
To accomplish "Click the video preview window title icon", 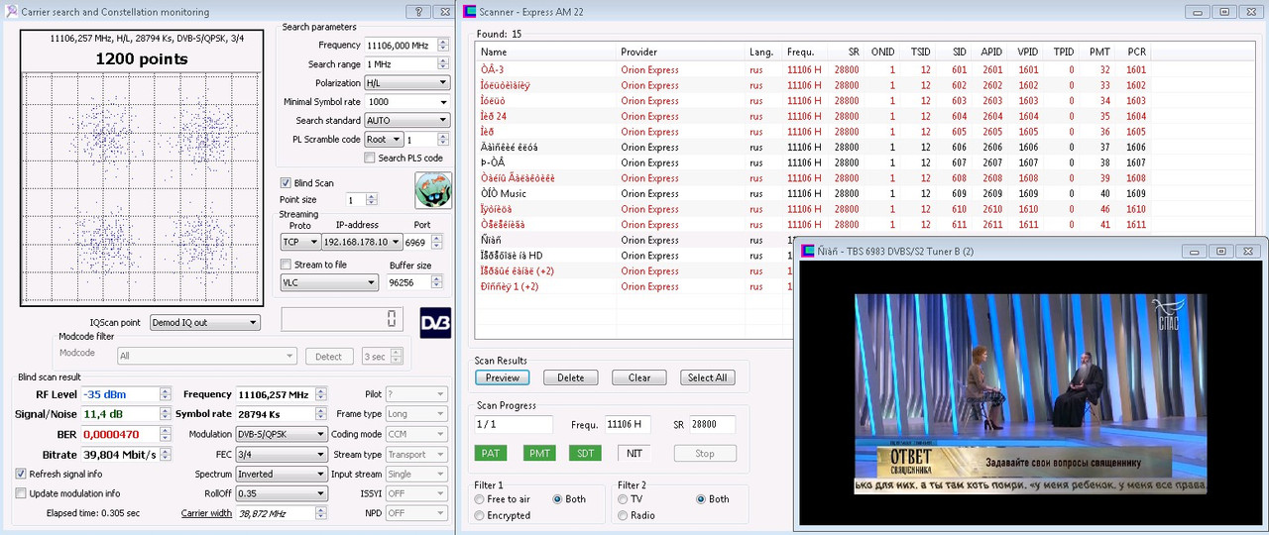I will tap(807, 252).
